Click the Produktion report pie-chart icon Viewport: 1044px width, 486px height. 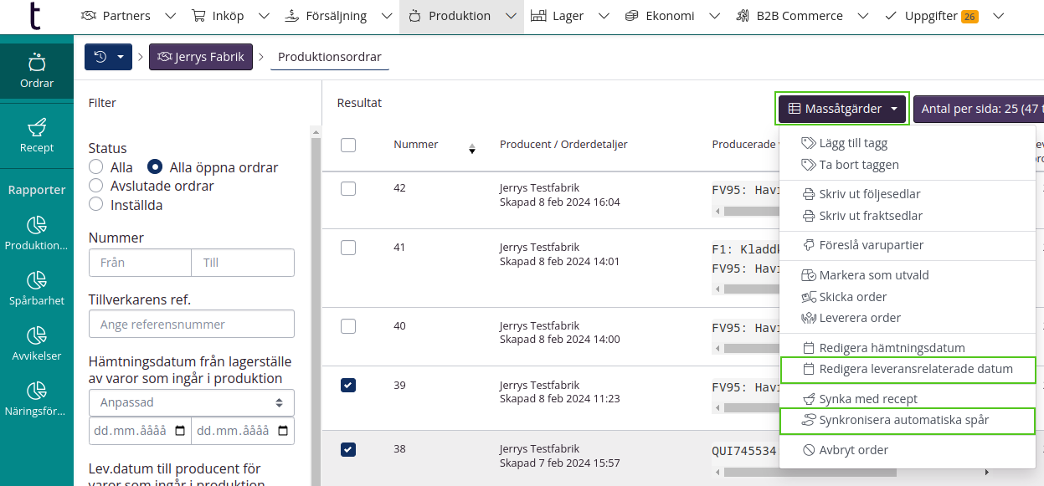click(x=36, y=225)
